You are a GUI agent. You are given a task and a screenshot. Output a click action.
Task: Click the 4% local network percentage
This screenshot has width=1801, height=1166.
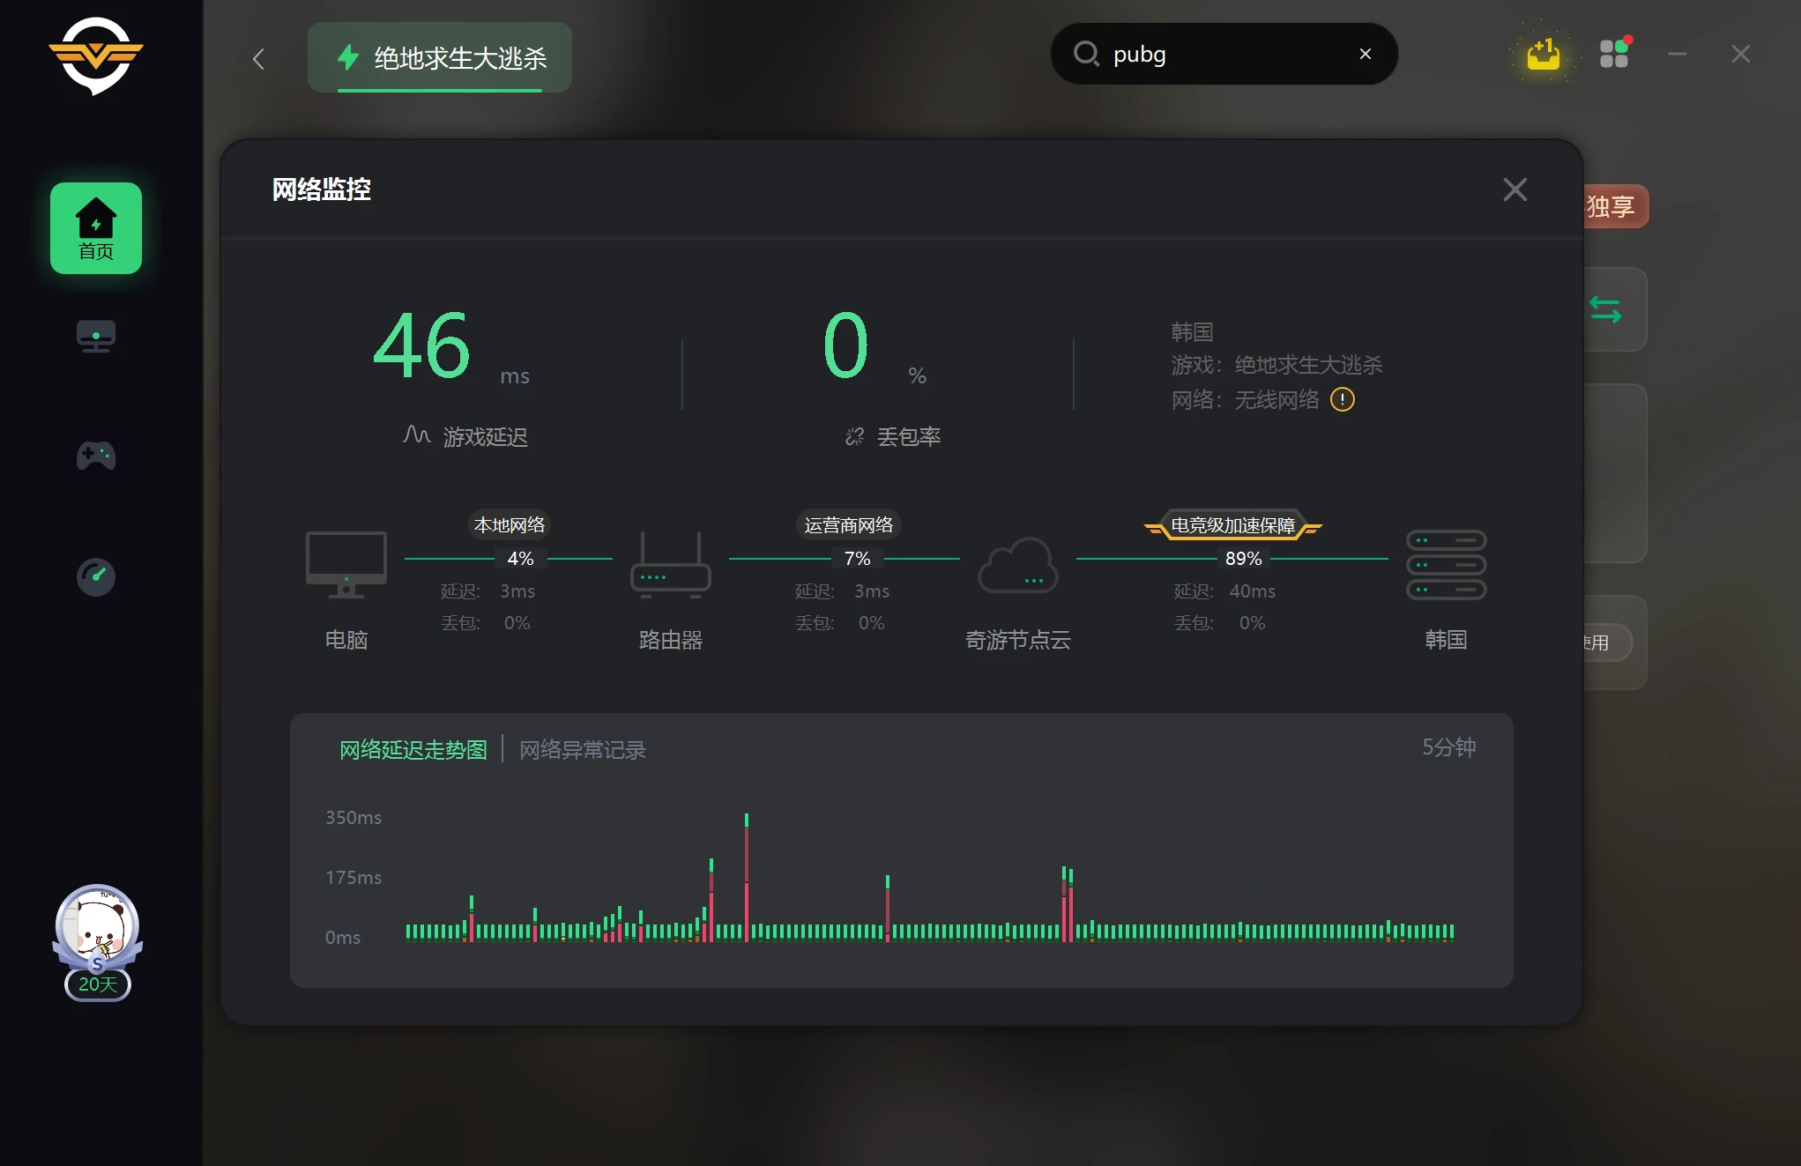pos(520,559)
